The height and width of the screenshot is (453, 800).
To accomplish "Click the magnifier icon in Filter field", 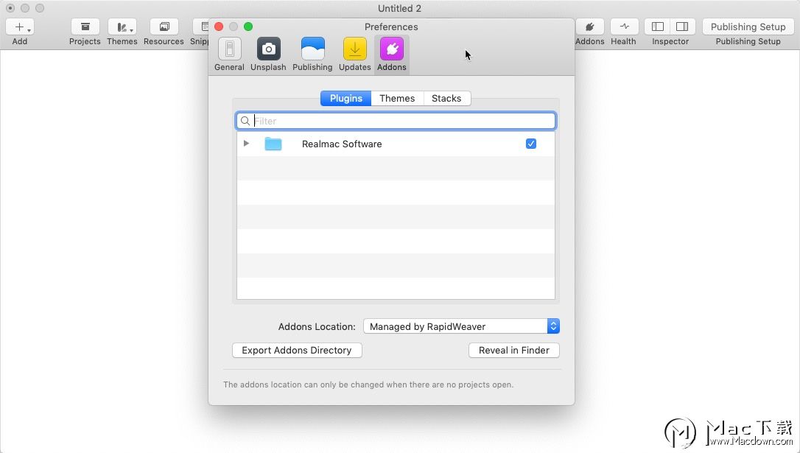I will 245,121.
